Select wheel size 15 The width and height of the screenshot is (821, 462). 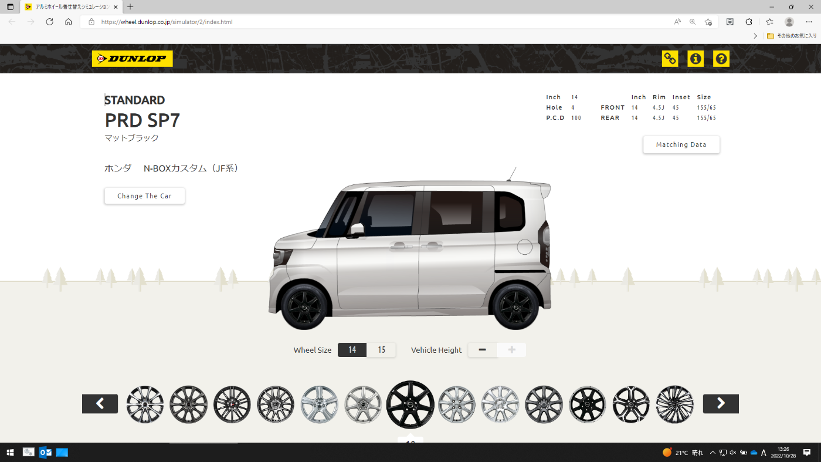click(x=382, y=350)
